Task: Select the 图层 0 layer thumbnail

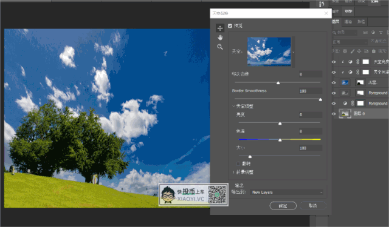Action: pyautogui.click(x=345, y=114)
